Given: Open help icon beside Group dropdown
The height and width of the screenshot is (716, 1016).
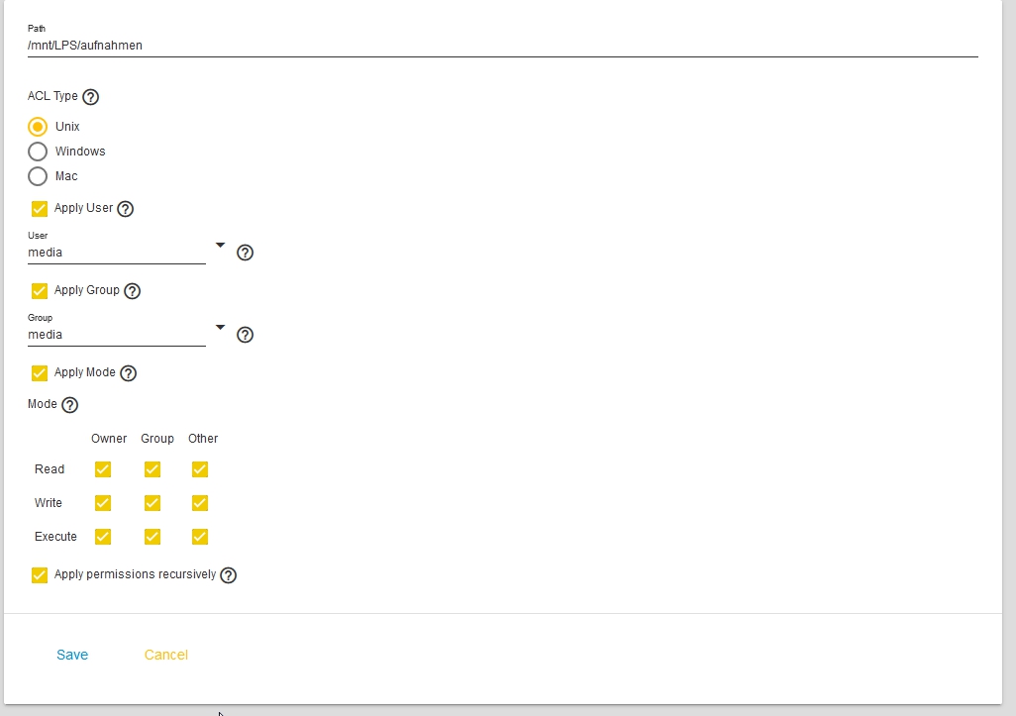Looking at the screenshot, I should (245, 335).
